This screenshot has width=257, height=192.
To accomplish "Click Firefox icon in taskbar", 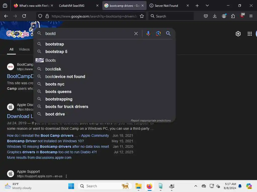I will [149, 186].
